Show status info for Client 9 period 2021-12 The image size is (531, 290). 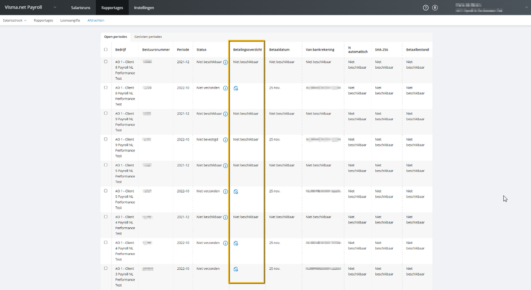225,114
